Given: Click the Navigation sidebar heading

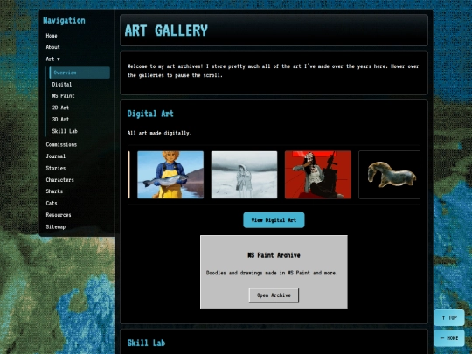Looking at the screenshot, I should [64, 20].
